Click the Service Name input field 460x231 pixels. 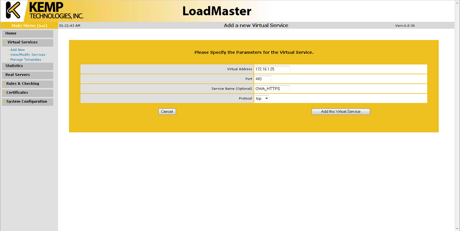(272, 89)
